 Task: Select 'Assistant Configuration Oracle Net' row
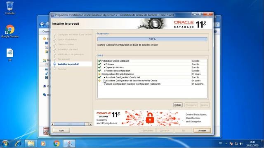click(152, 77)
